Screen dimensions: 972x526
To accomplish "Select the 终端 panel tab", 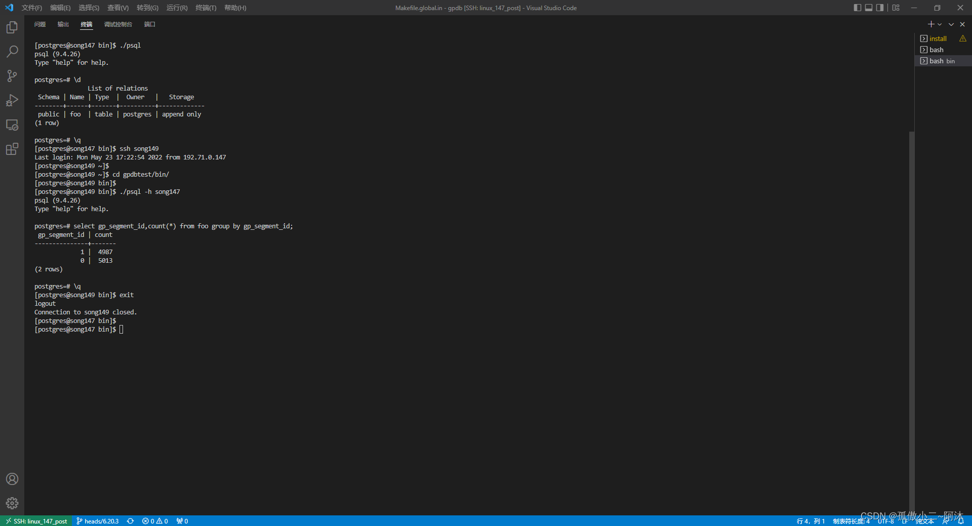I will pyautogui.click(x=87, y=24).
